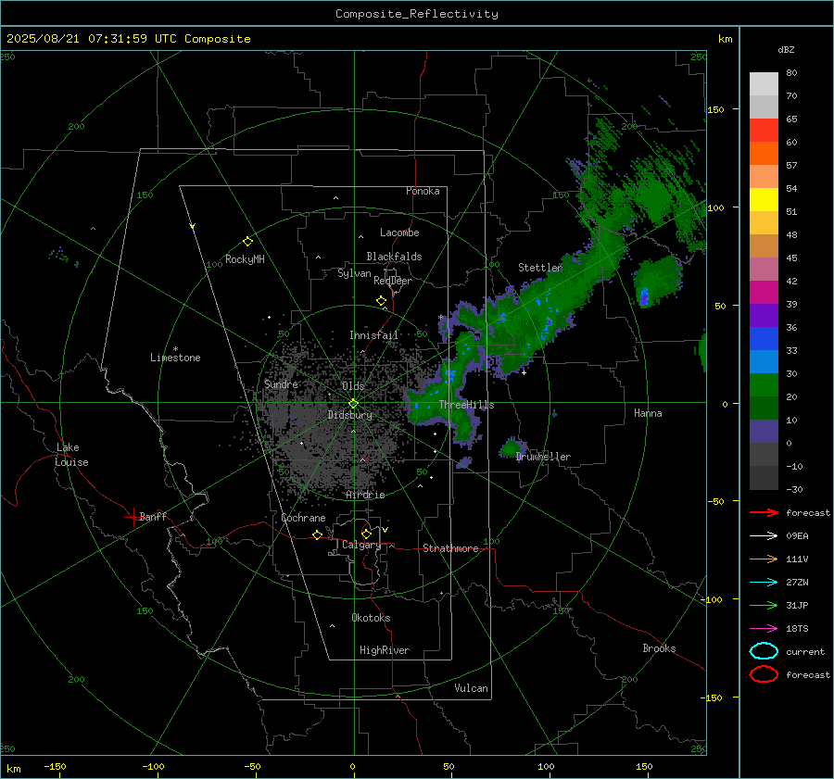This screenshot has height=779, width=834.
Task: Select the yellow 51-54 dBZ color swatch
Action: pyautogui.click(x=764, y=200)
